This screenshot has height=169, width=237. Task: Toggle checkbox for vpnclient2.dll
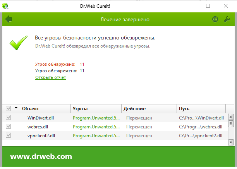(x=8, y=135)
